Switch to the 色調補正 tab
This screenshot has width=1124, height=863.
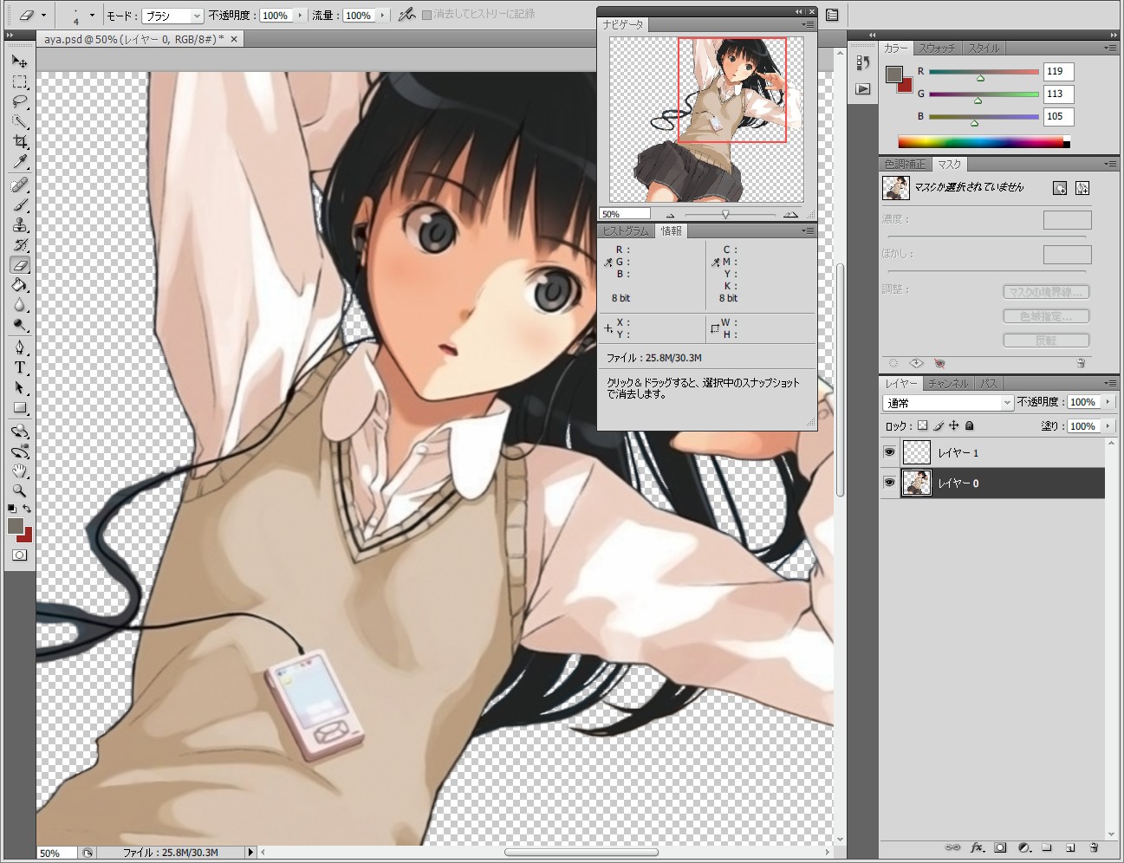click(905, 165)
